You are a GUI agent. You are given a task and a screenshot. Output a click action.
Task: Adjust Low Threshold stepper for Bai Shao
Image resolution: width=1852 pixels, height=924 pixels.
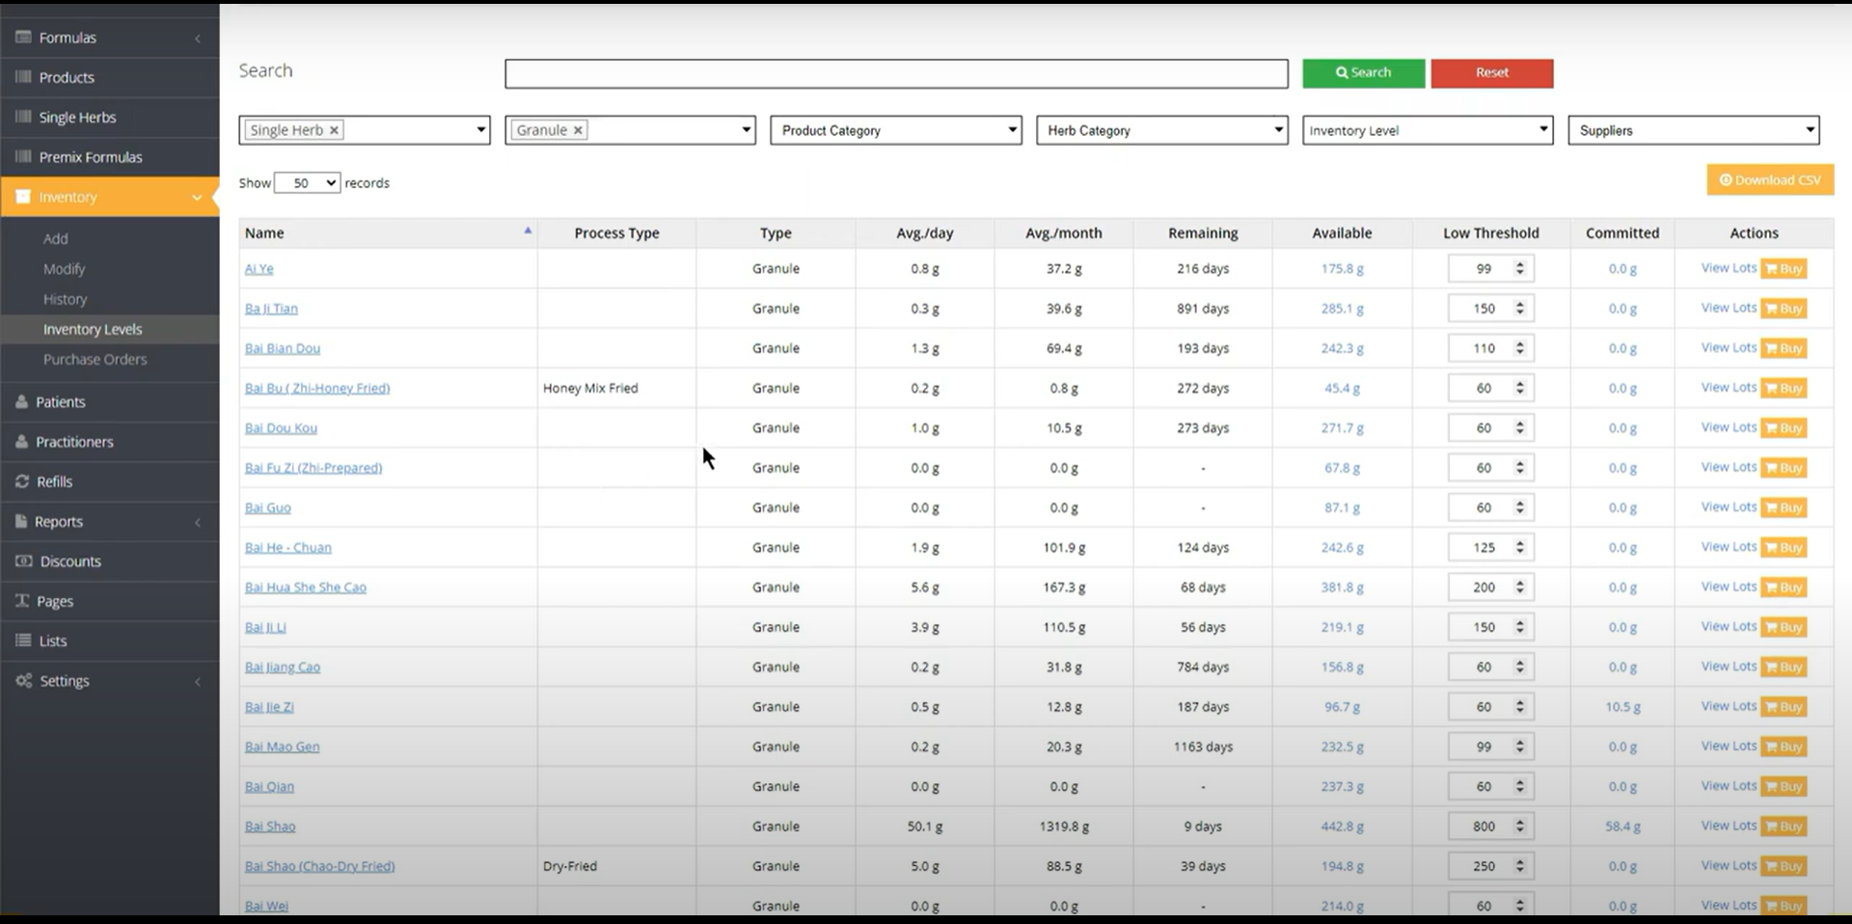click(1520, 827)
